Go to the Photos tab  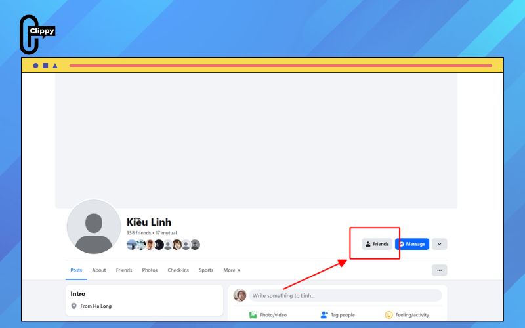pyautogui.click(x=150, y=270)
